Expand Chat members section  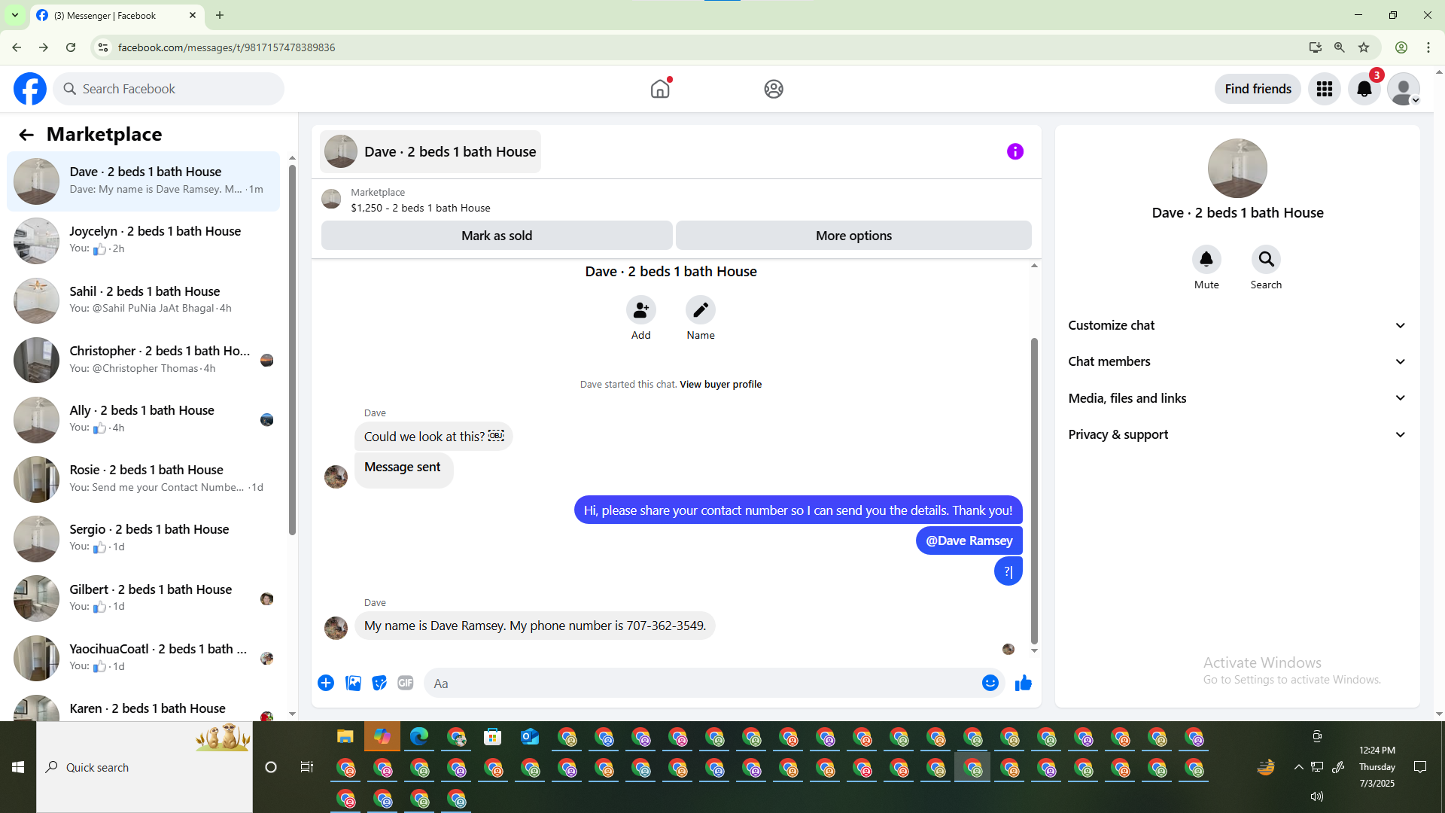pyautogui.click(x=1237, y=362)
